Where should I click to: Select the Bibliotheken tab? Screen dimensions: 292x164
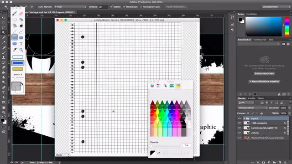(x=244, y=40)
